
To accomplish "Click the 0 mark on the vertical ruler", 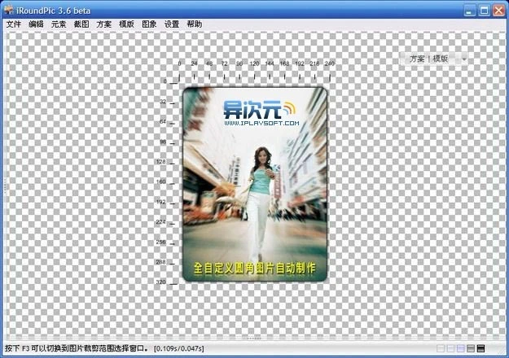I will (165, 81).
